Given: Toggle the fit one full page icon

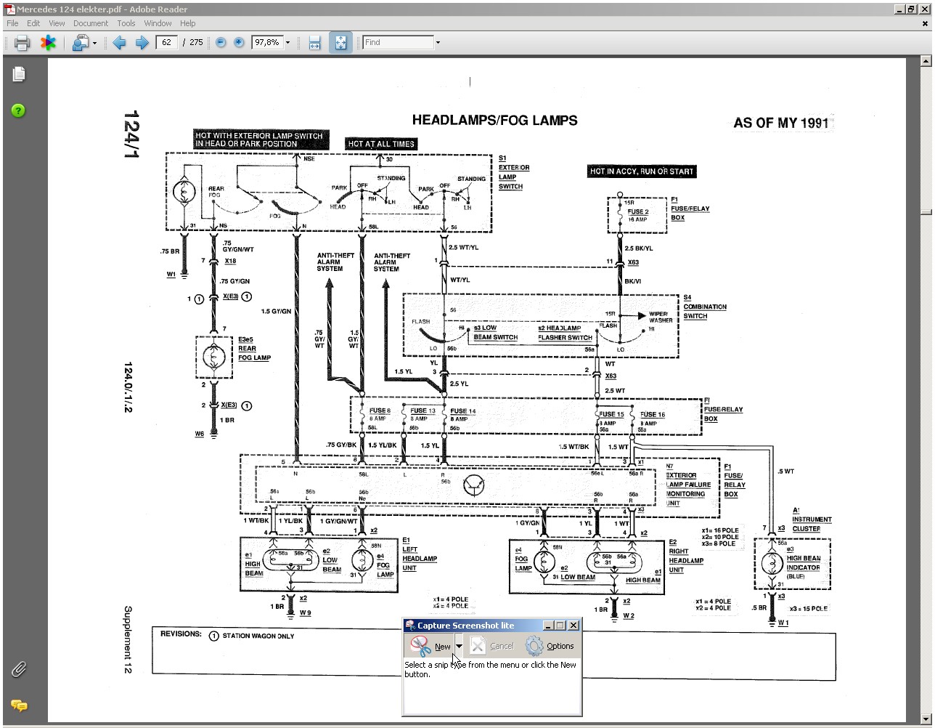Looking at the screenshot, I should pyautogui.click(x=340, y=43).
